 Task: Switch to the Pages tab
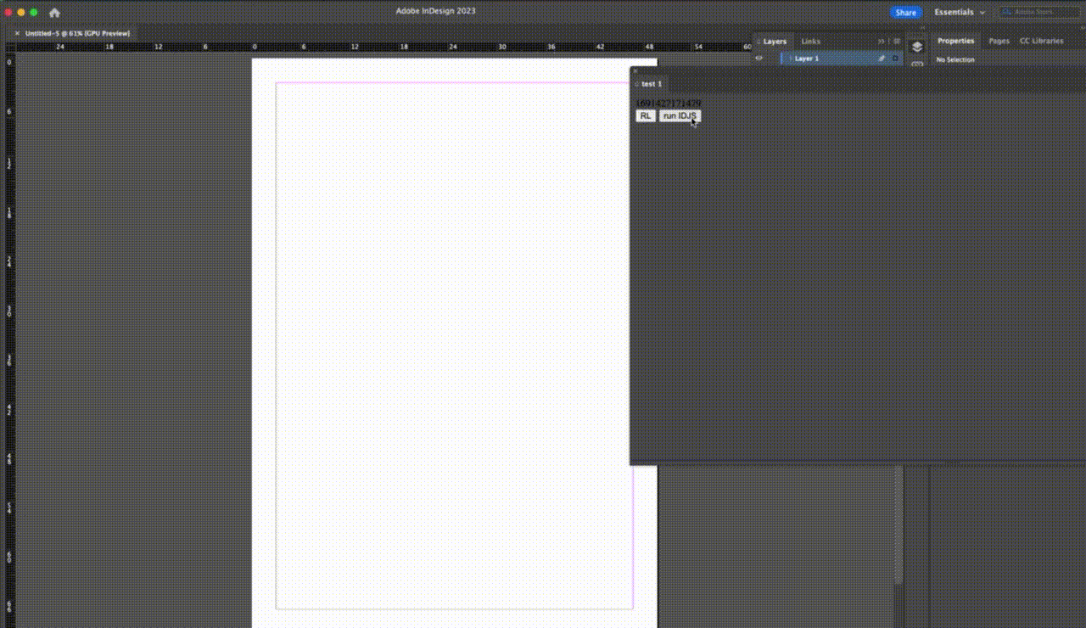pos(999,41)
